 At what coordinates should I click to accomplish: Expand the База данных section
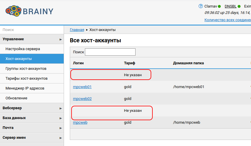coord(32,118)
